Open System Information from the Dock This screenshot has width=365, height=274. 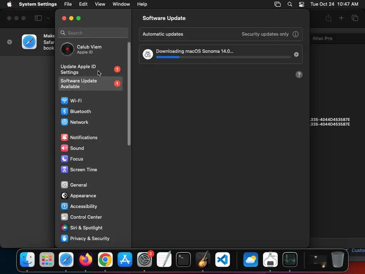[270, 259]
